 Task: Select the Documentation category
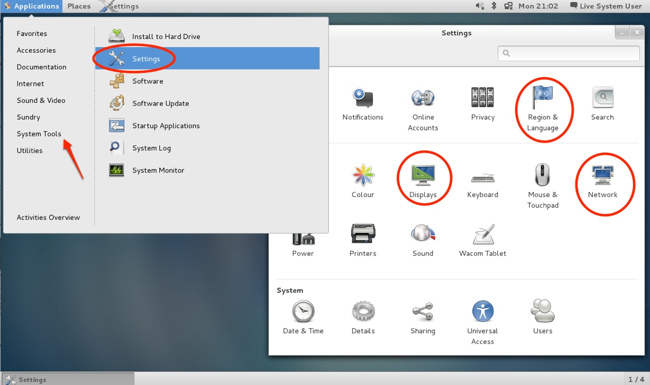click(x=41, y=67)
